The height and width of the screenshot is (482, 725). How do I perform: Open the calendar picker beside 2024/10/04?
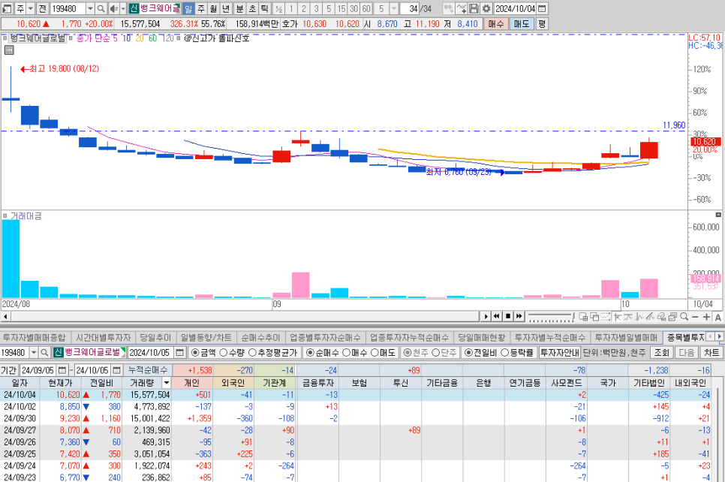coord(543,8)
